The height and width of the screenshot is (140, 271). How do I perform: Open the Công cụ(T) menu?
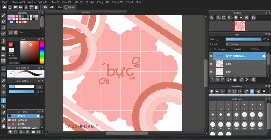(103, 2)
